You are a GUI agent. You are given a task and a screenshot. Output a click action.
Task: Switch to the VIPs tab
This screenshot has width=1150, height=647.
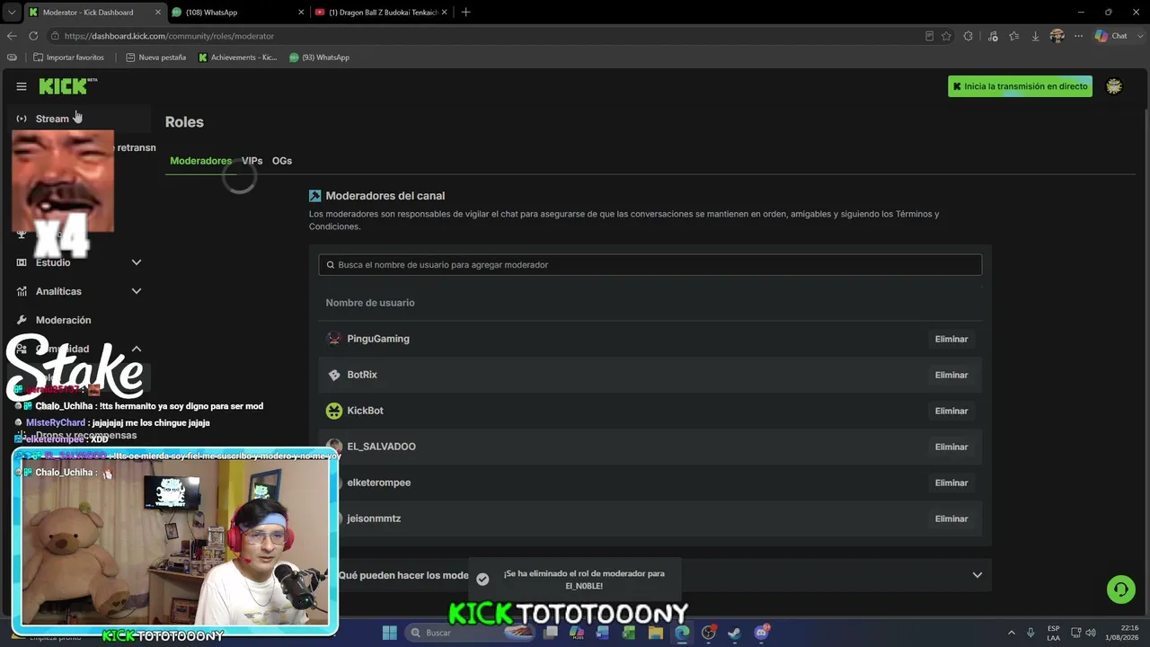point(252,161)
